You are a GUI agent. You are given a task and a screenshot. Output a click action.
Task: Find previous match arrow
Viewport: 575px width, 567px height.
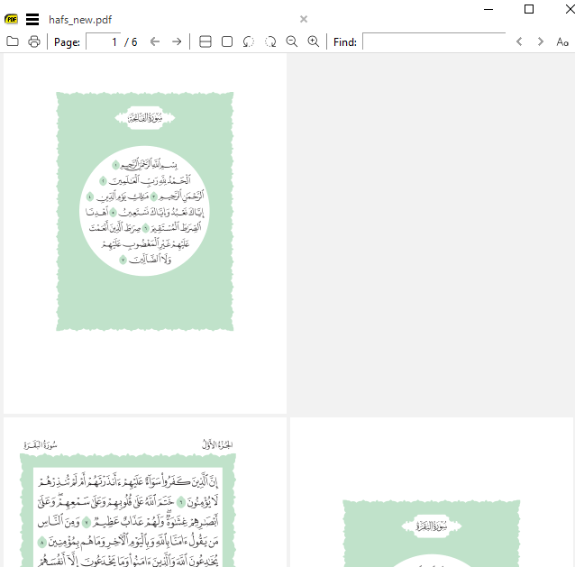[x=519, y=41]
